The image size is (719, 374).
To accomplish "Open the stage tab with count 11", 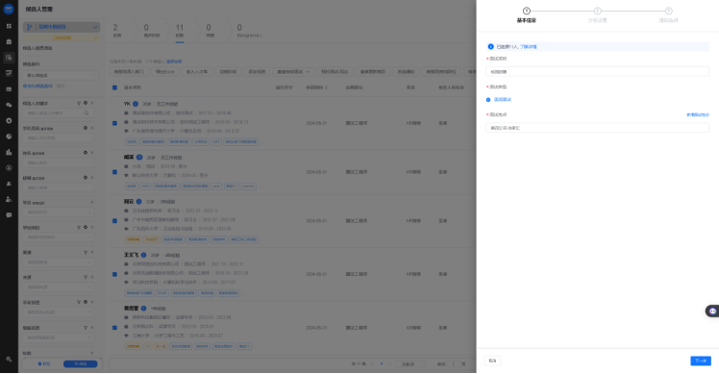I will [x=180, y=31].
